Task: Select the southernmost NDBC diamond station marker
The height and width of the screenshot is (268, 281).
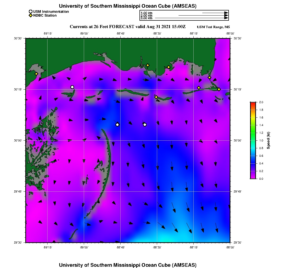Action: tap(156, 97)
